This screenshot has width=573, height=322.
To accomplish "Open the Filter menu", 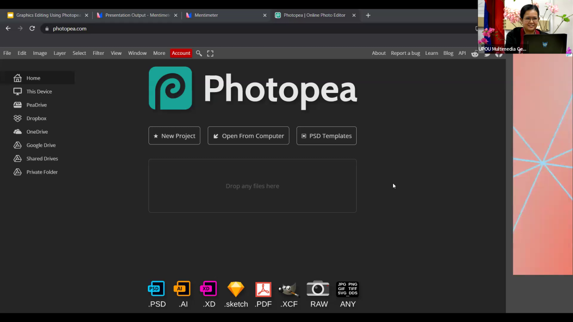I will (98, 53).
